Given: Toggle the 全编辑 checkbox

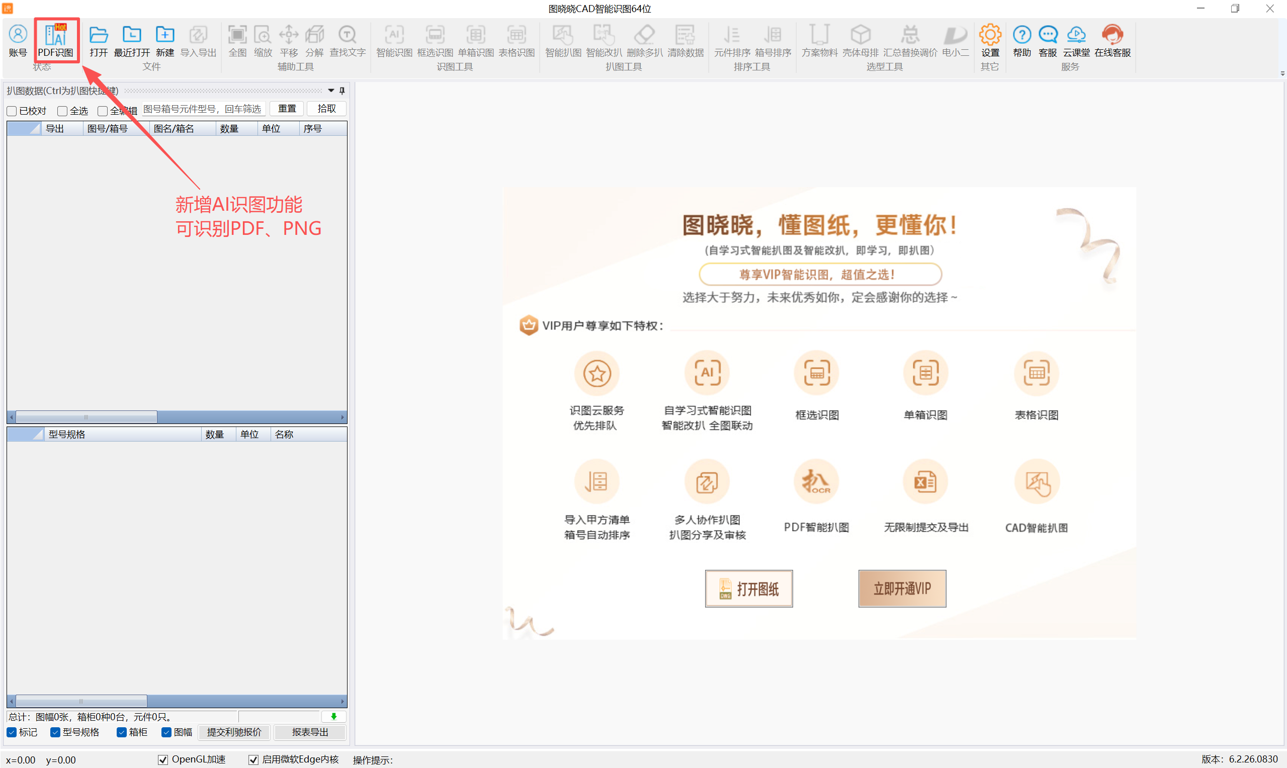Looking at the screenshot, I should 103,111.
